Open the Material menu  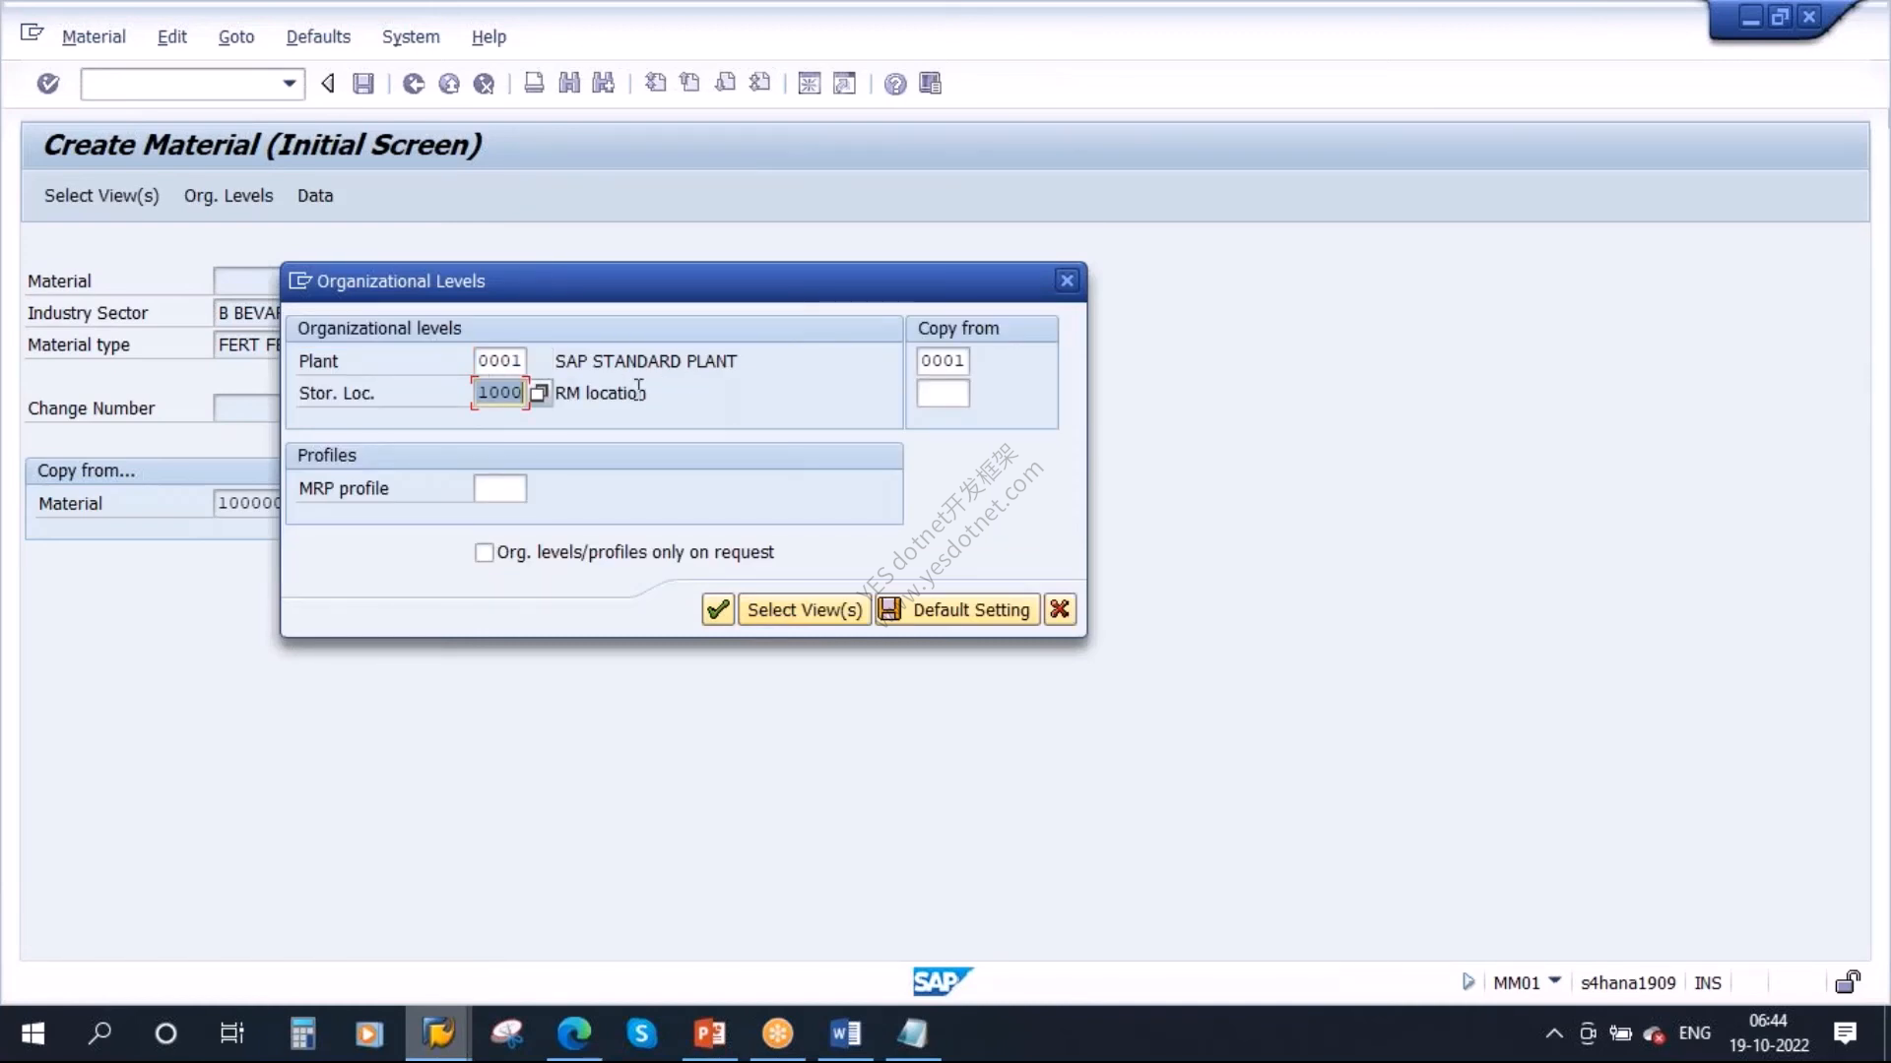(x=94, y=36)
